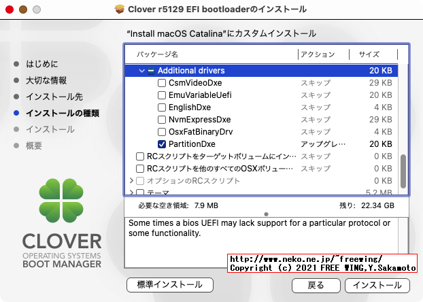423x302 pixels.
Task: Select the NvmExpressDxe row name
Action: (200, 120)
